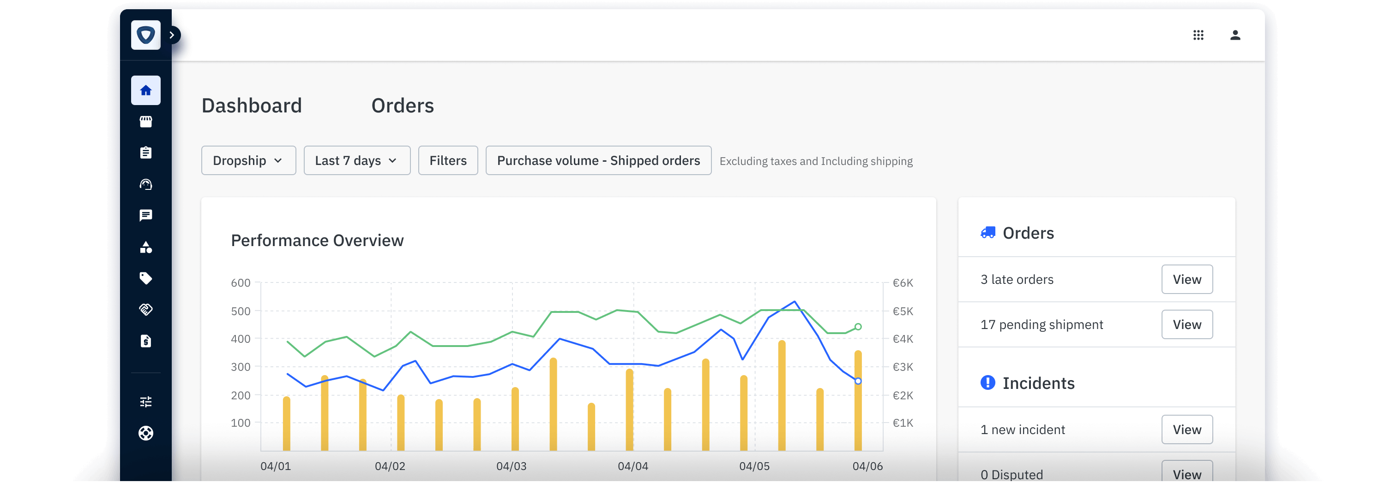
Task: Click the shapes catalog icon in the sidebar
Action: click(146, 247)
